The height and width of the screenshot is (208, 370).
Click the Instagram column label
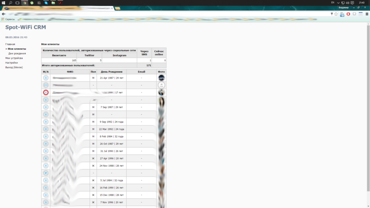tap(119, 55)
